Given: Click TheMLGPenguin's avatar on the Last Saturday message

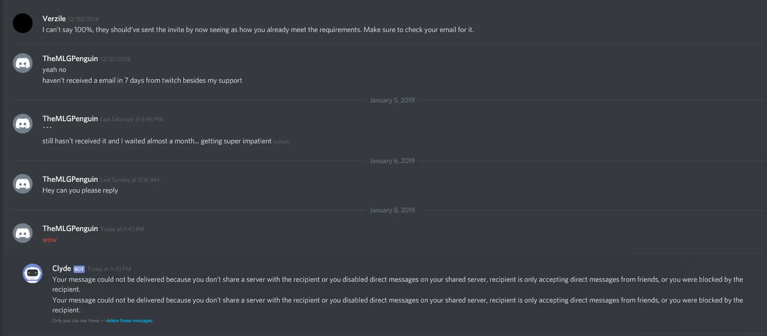Looking at the screenshot, I should pos(23,124).
